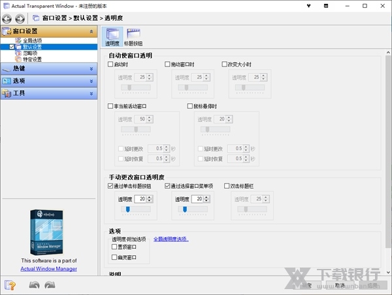Click the Back navigation arrow icon
Image resolution: width=392 pixels, height=295 pixels.
7,18
